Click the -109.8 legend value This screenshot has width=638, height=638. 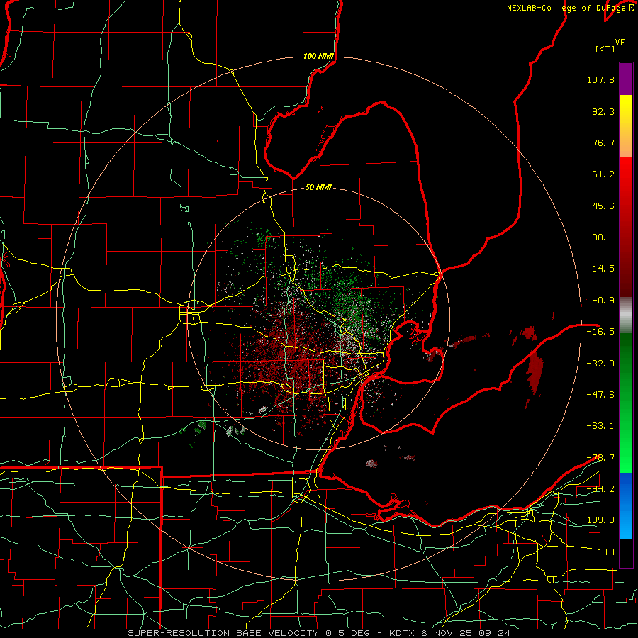[x=598, y=520]
